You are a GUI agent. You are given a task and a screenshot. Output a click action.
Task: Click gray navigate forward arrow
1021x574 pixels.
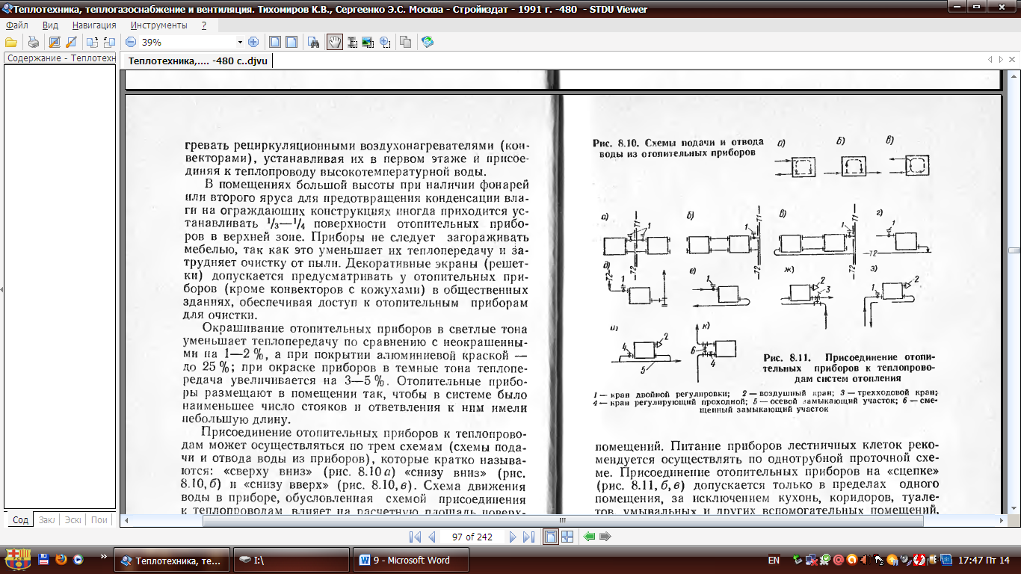605,537
